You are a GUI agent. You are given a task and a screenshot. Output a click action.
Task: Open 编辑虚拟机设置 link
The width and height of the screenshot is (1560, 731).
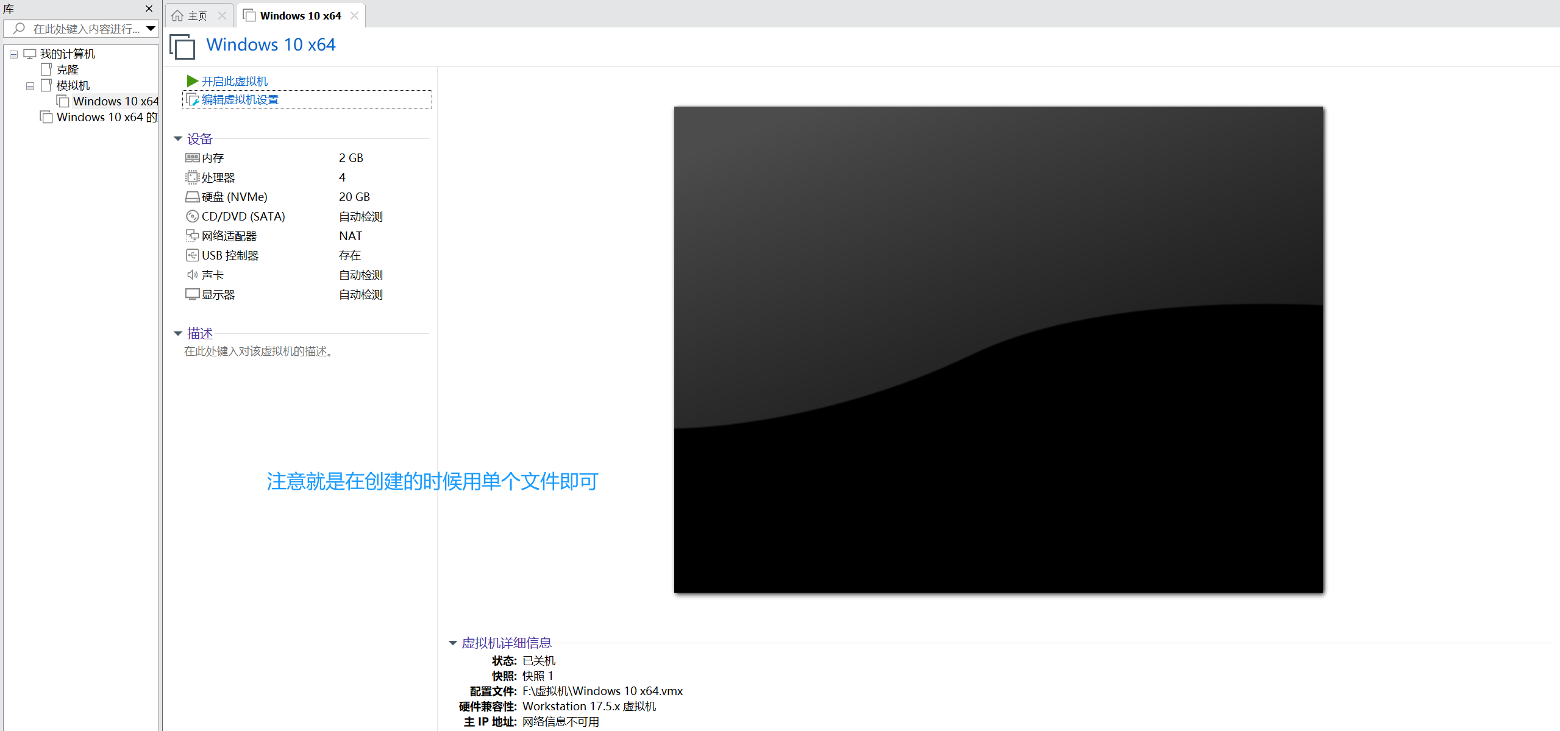coord(240,100)
